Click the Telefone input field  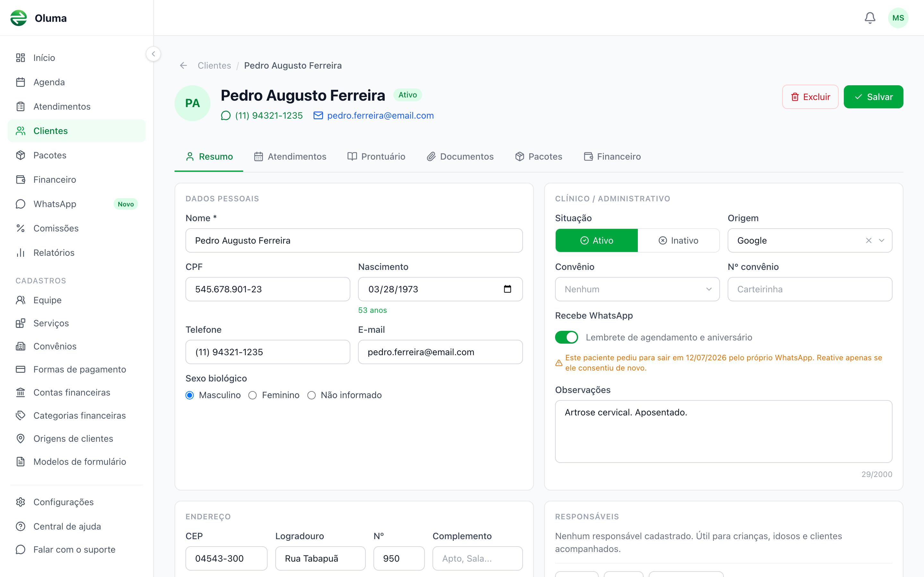(x=268, y=352)
